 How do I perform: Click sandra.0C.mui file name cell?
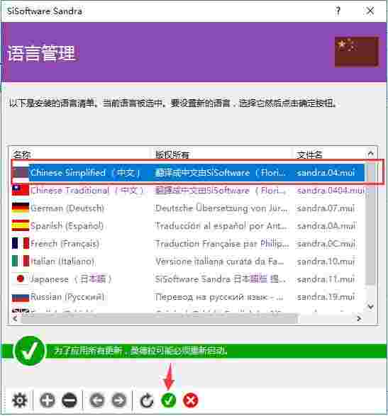[326, 244]
